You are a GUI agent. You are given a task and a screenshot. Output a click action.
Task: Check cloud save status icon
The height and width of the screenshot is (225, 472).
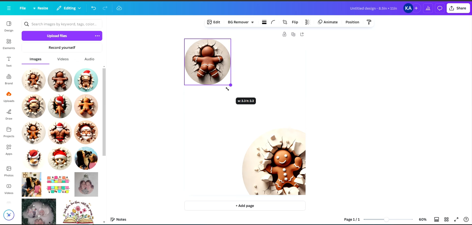119,8
